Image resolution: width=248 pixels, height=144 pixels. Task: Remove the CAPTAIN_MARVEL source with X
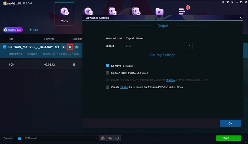pos(77,47)
